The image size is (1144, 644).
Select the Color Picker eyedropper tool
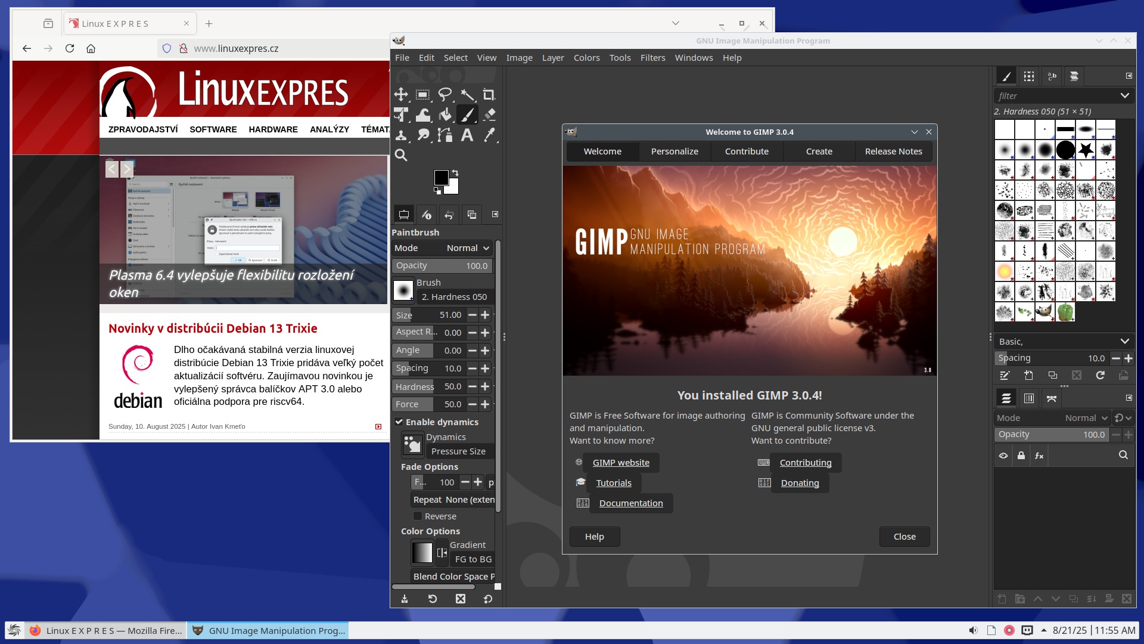pyautogui.click(x=489, y=135)
